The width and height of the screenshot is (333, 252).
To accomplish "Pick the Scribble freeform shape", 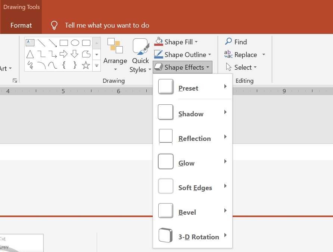I will coord(30,66).
